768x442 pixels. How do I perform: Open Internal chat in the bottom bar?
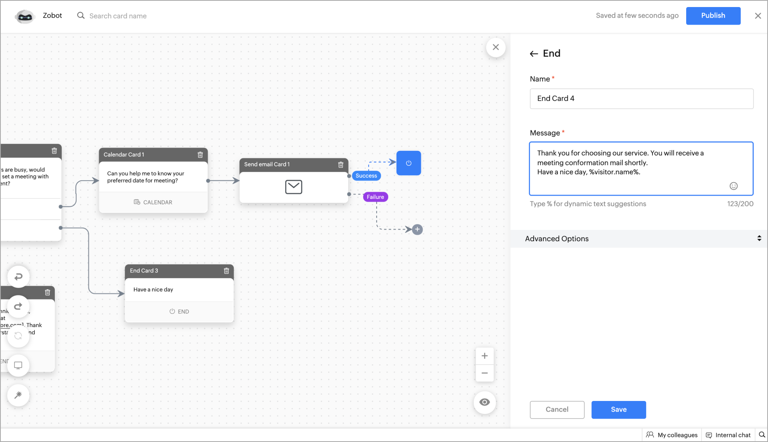click(x=728, y=435)
